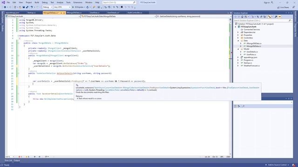Select WeatherForecast.cs in Solution Explorer

pyautogui.click(x=251, y=66)
